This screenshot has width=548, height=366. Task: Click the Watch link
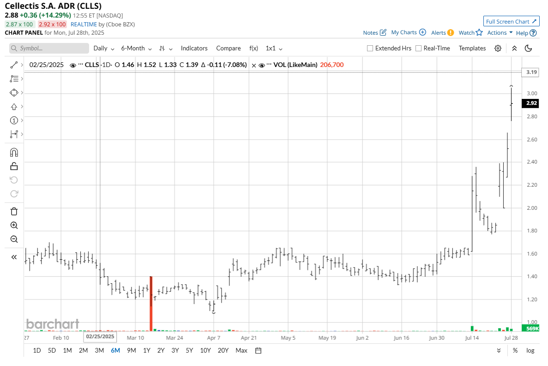467,32
